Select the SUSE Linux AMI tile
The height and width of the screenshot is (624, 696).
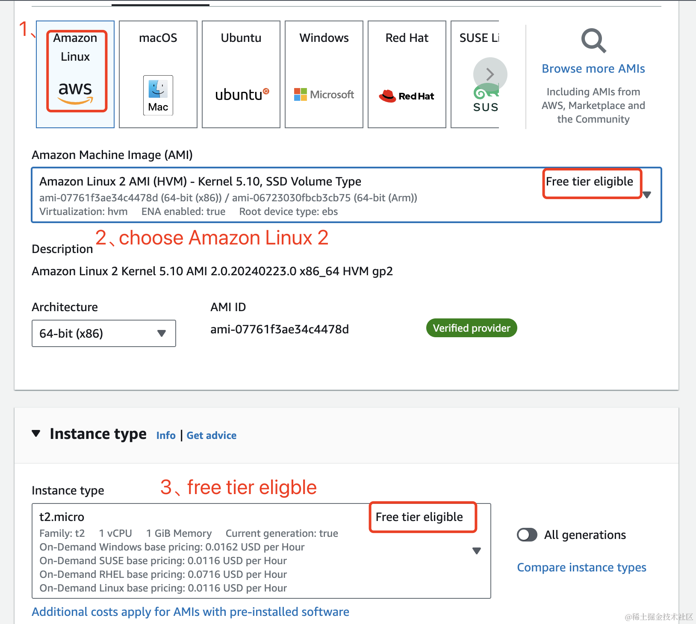click(475, 74)
